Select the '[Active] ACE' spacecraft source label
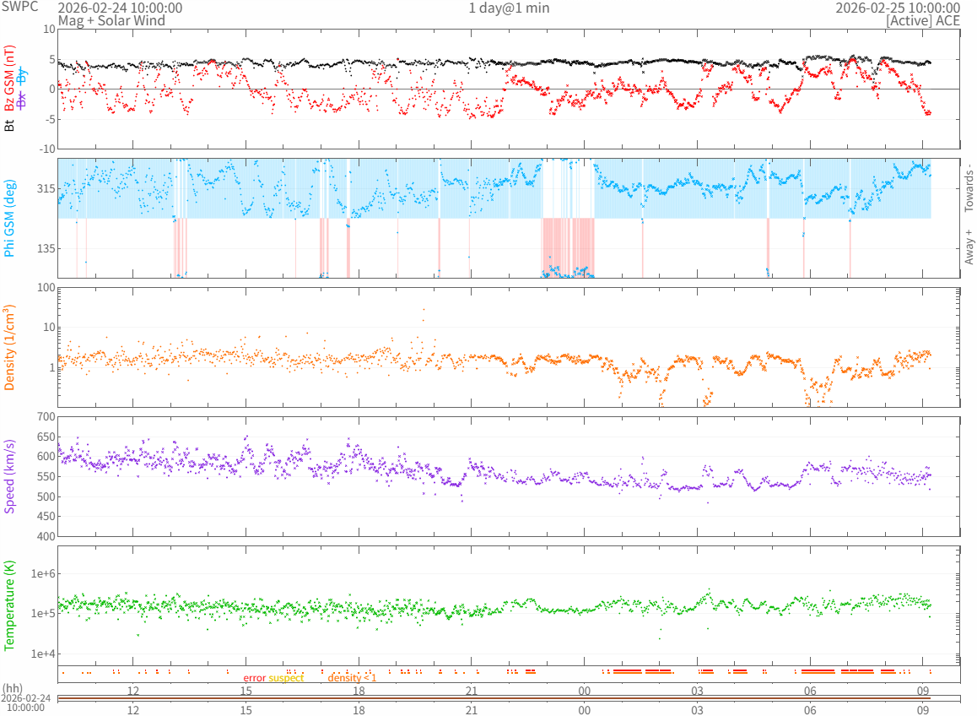 click(x=923, y=19)
